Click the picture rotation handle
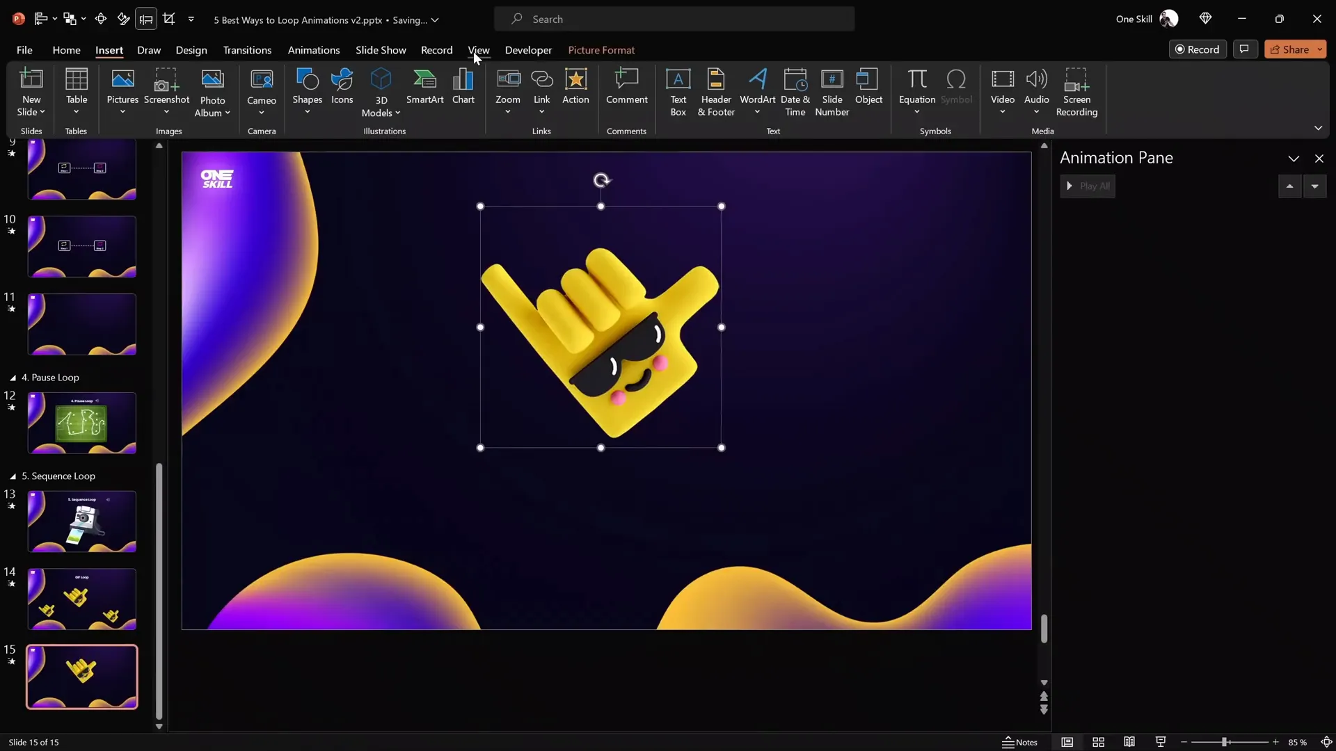Viewport: 1336px width, 751px height. (602, 181)
